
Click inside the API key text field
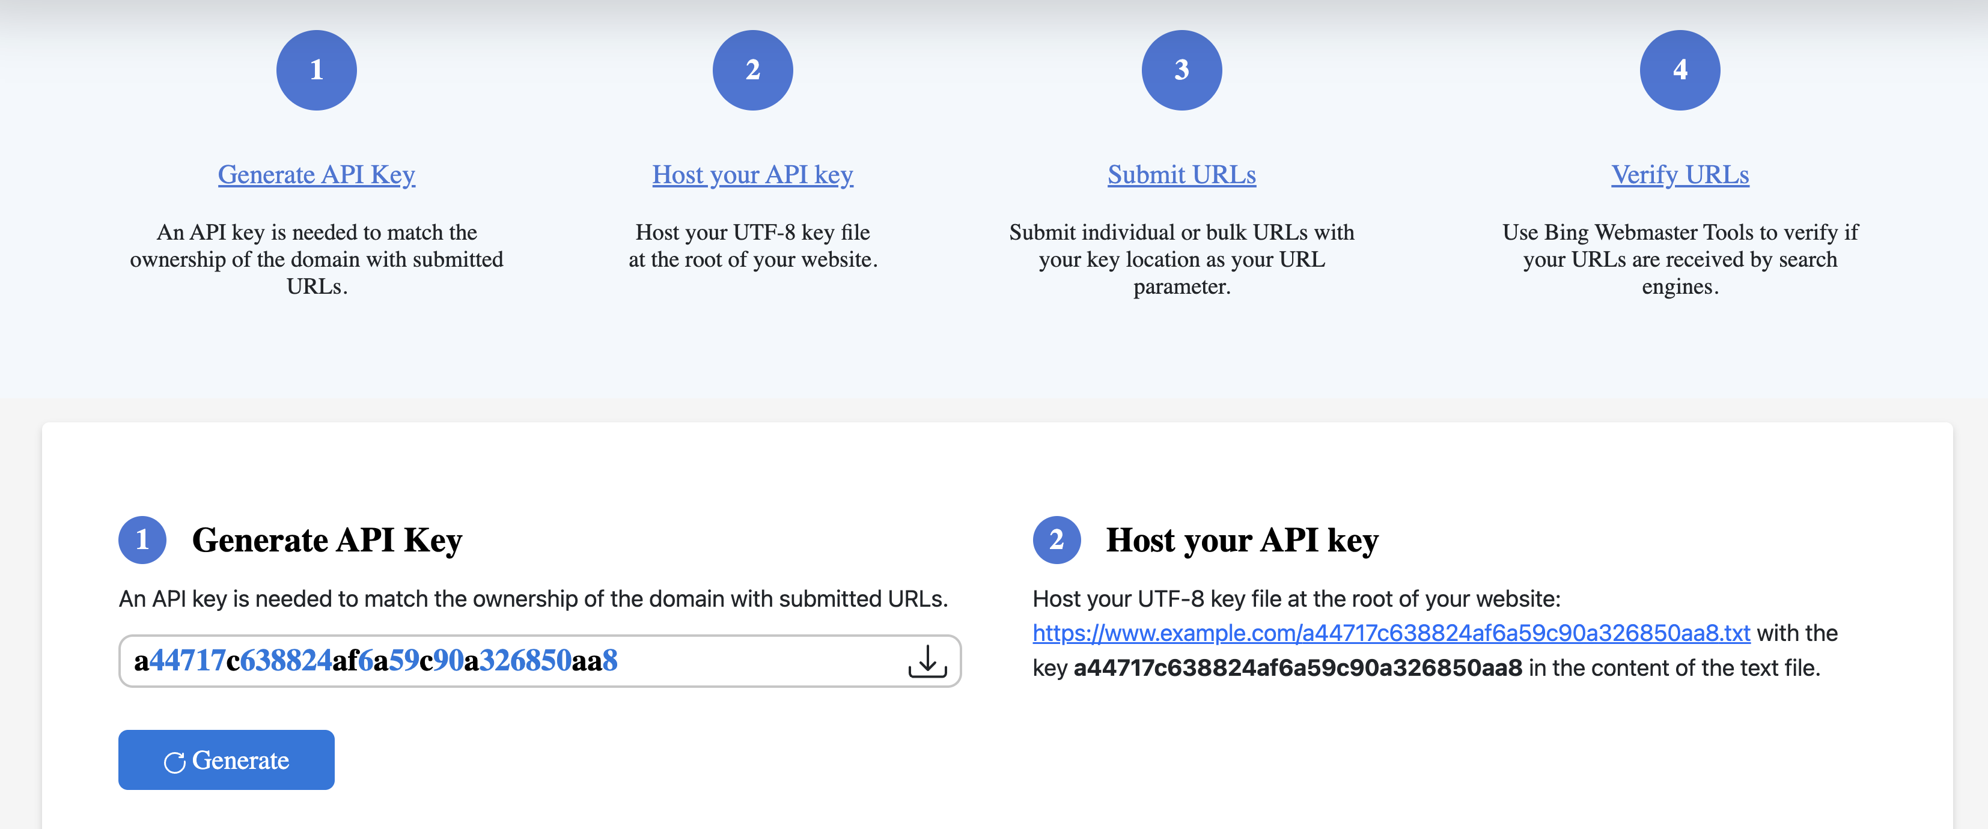pos(502,661)
